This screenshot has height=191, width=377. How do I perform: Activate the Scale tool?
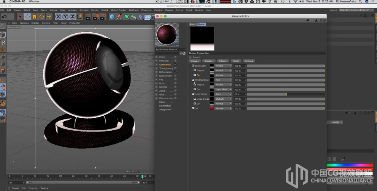(34, 17)
